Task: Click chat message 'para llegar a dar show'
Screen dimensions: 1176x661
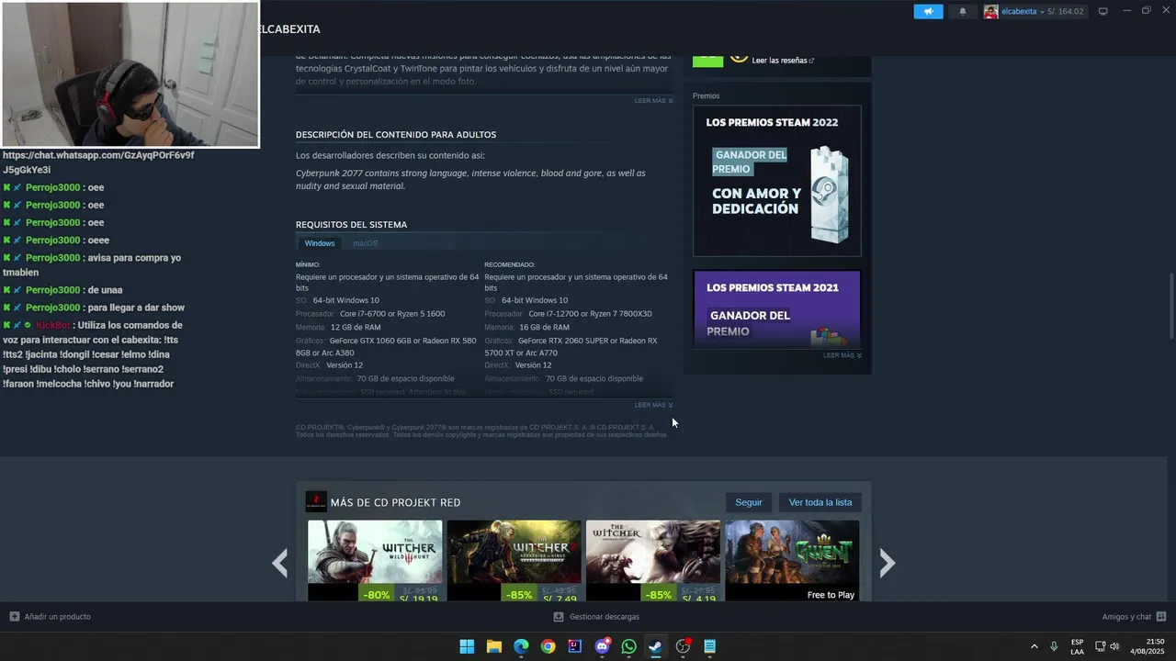Action: 136,308
